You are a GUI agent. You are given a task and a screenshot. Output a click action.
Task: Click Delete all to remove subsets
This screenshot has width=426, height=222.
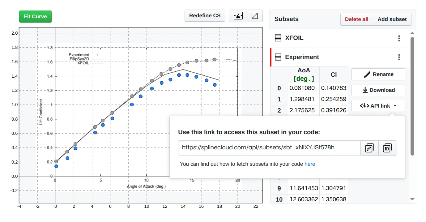pos(356,19)
